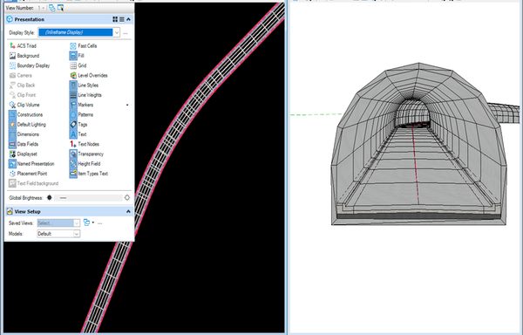Click the dark brightness icon
This screenshot has width=523, height=335.
click(50, 197)
